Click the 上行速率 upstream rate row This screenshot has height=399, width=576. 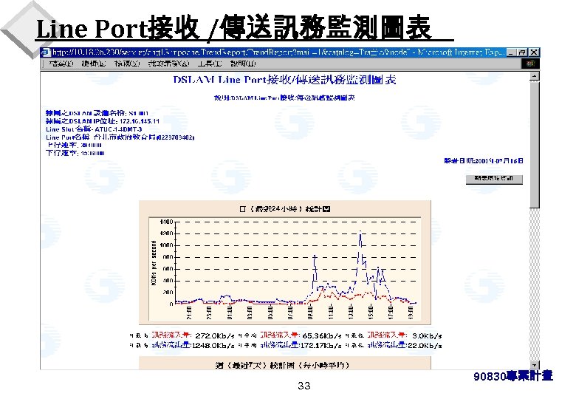tap(74, 145)
